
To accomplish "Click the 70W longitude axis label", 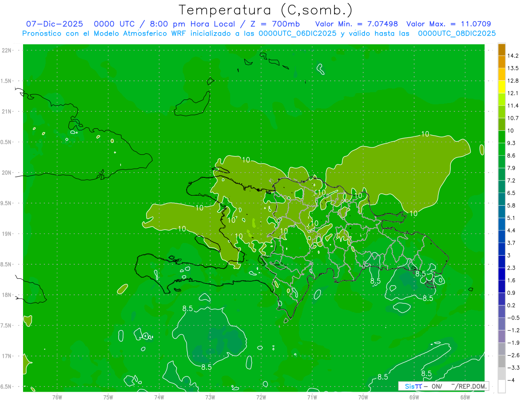I will (363, 397).
